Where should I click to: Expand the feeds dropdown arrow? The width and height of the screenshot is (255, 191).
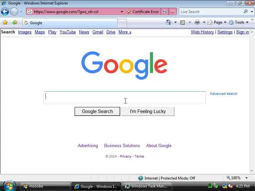(190, 22)
